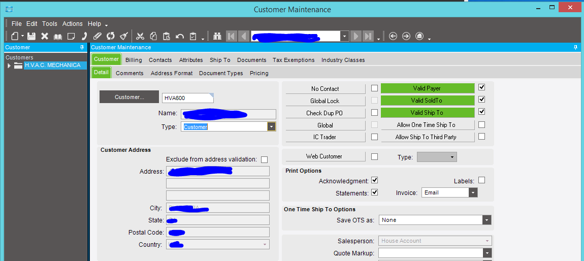Viewport: 584px width, 261px height.
Task: Switch to the Billing tab
Action: [x=134, y=60]
